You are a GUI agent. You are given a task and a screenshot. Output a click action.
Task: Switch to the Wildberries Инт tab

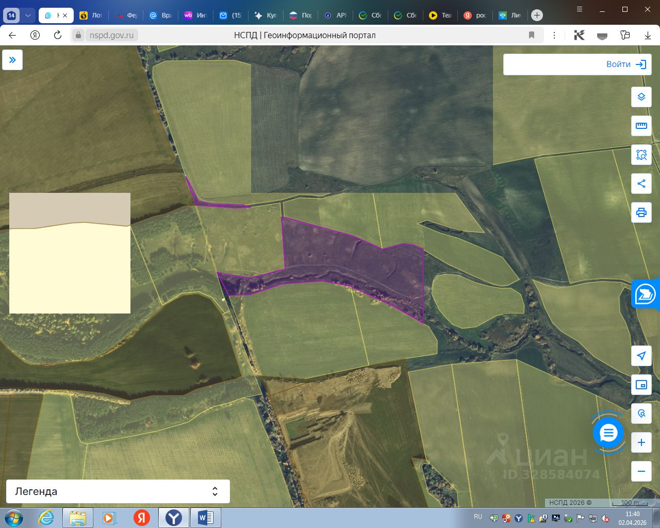click(x=195, y=15)
